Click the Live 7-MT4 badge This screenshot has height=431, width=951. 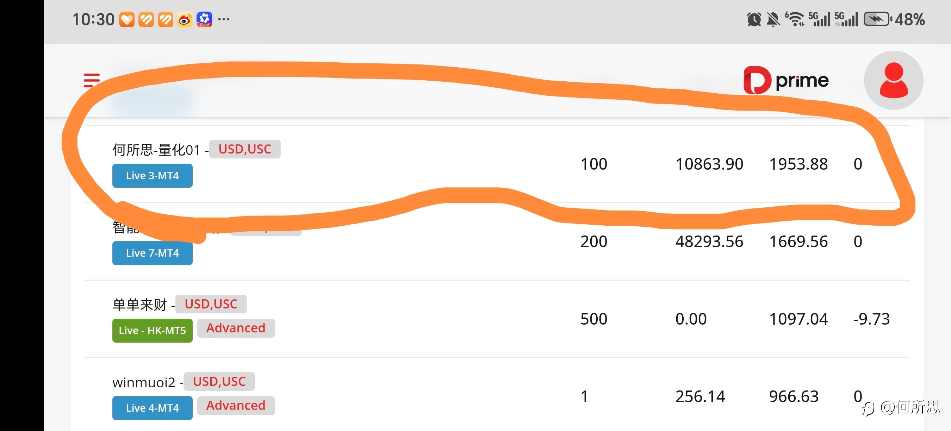[x=152, y=253]
